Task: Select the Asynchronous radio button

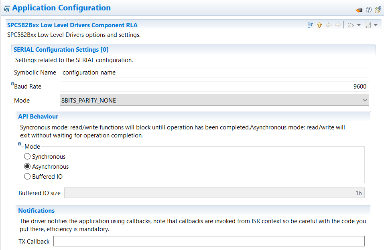Action: tap(27, 167)
